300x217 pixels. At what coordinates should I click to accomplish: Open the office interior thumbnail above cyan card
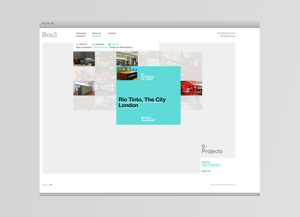tap(127, 59)
